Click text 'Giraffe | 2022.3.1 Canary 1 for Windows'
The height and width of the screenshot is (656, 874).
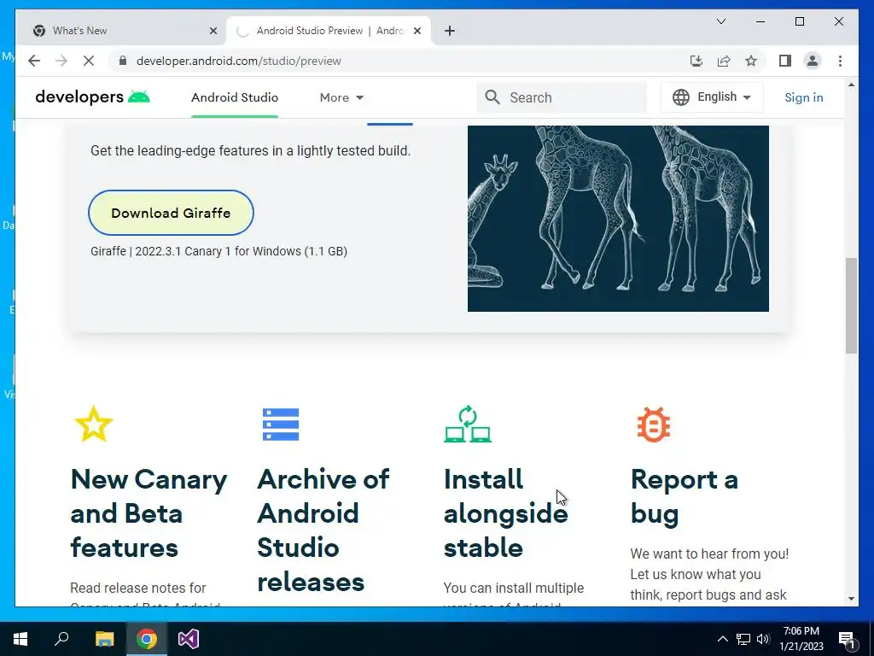tap(195, 251)
